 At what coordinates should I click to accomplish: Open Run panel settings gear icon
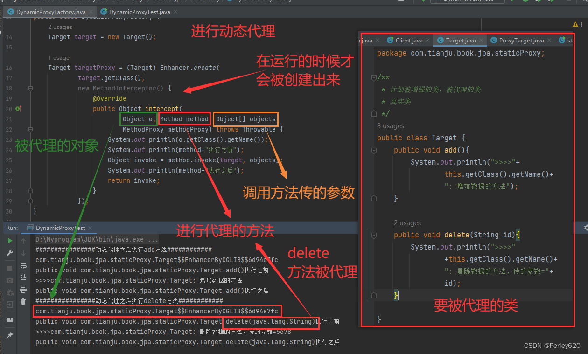tap(586, 228)
